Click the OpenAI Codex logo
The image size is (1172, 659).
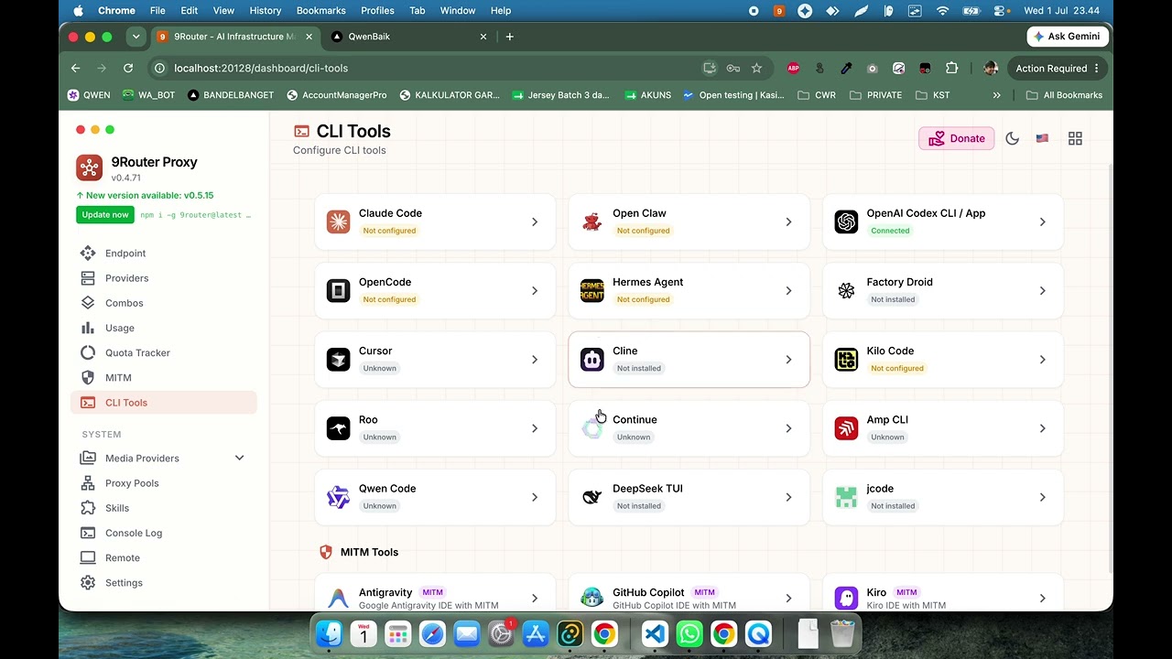846,221
